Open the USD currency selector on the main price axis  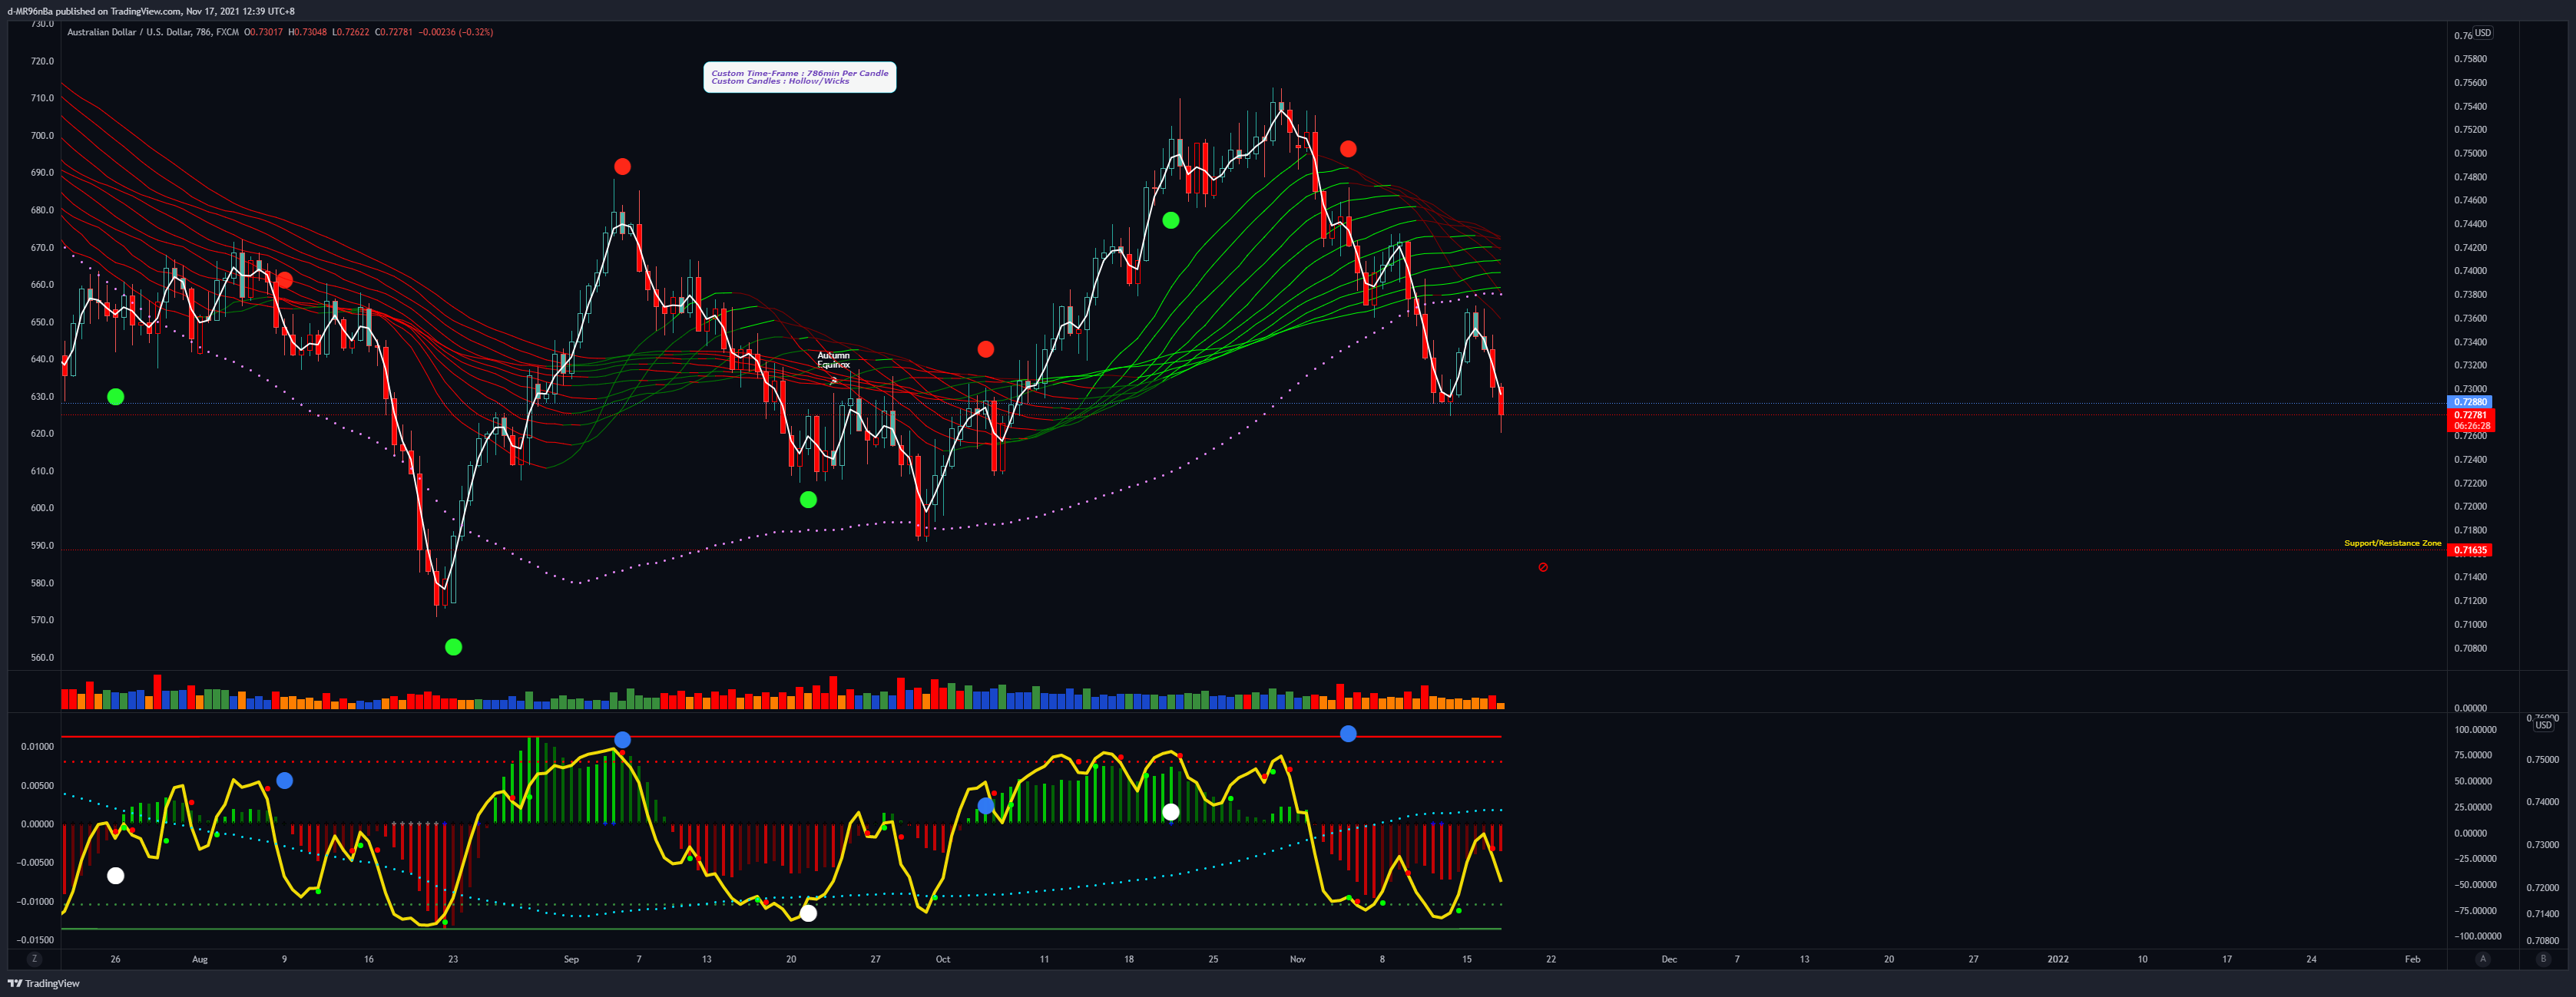2483,33
